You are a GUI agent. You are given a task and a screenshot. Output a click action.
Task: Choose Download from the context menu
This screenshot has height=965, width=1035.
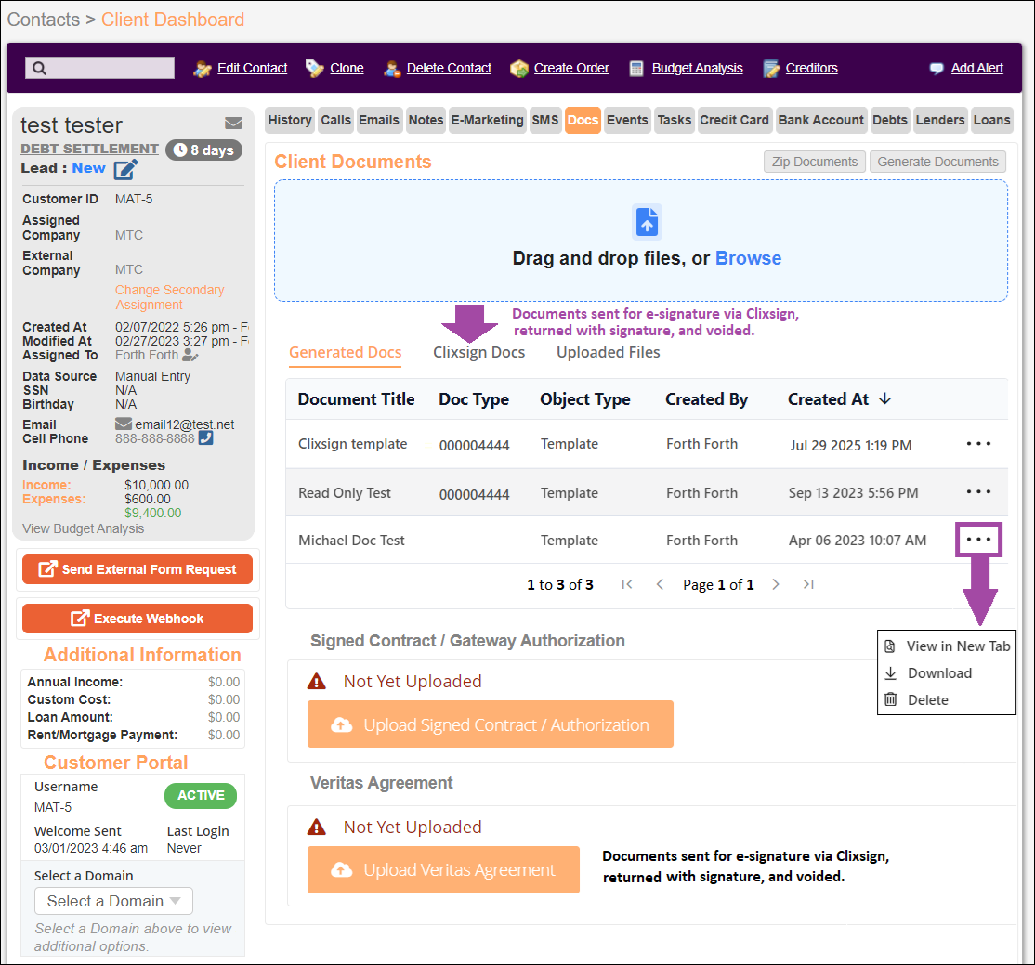(928, 673)
